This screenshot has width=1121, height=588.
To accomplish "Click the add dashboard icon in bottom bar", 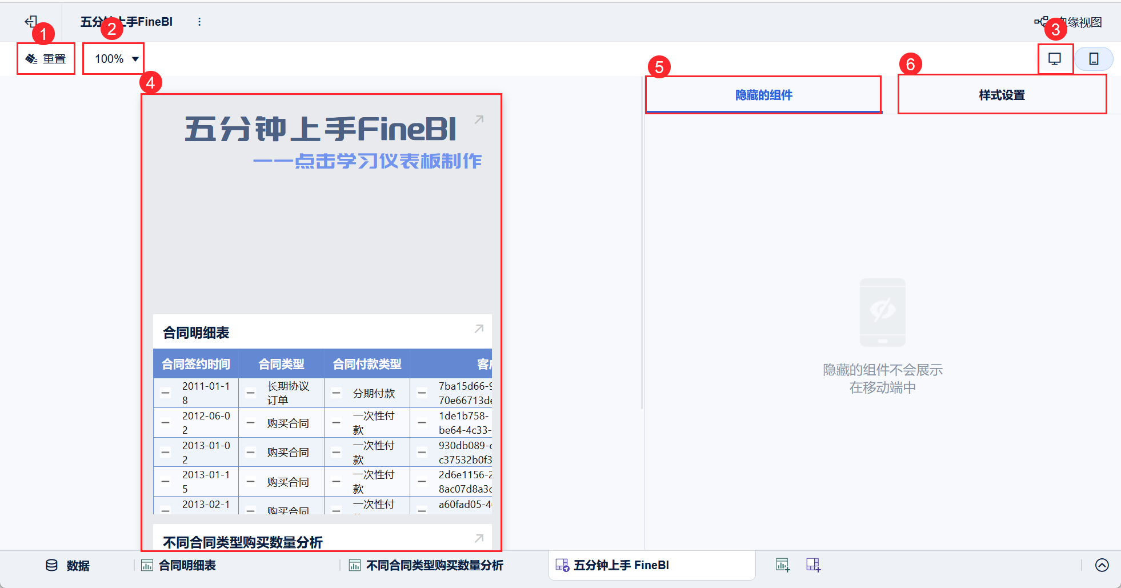I will tap(813, 565).
